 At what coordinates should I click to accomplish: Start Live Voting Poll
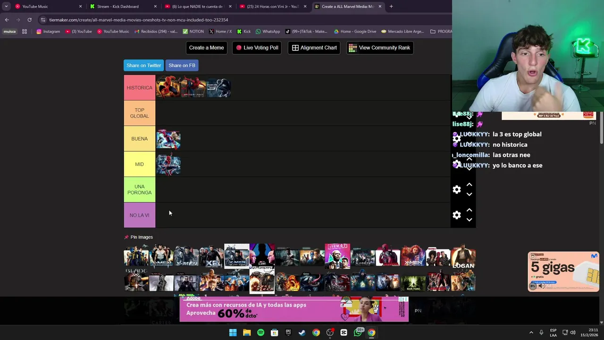click(x=257, y=48)
